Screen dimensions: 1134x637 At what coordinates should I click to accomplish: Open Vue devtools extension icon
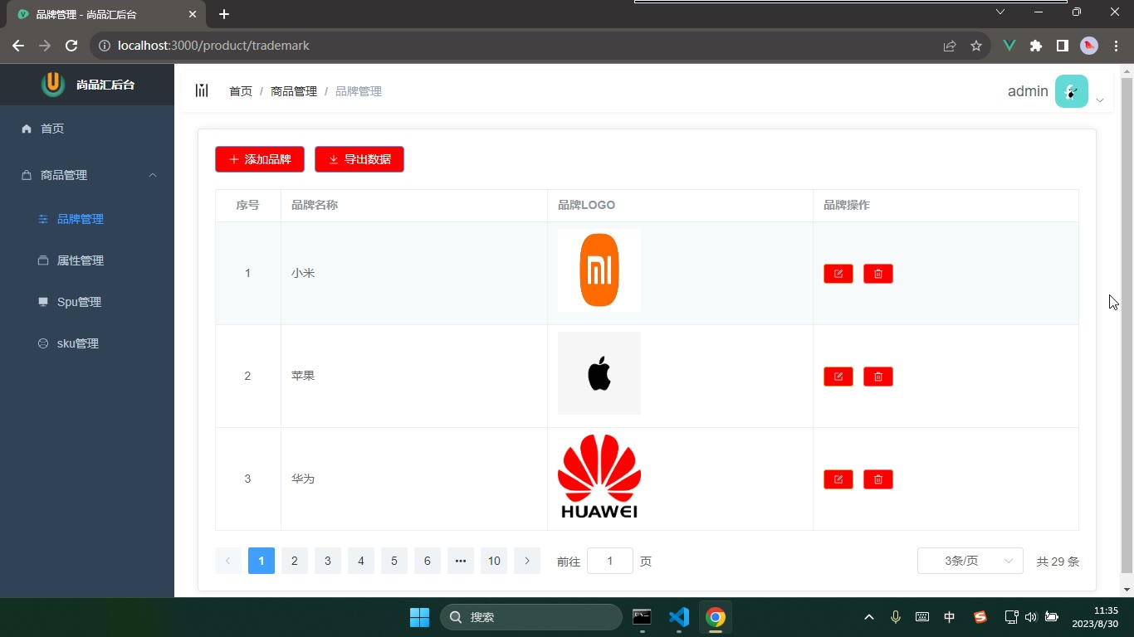[x=1009, y=46]
